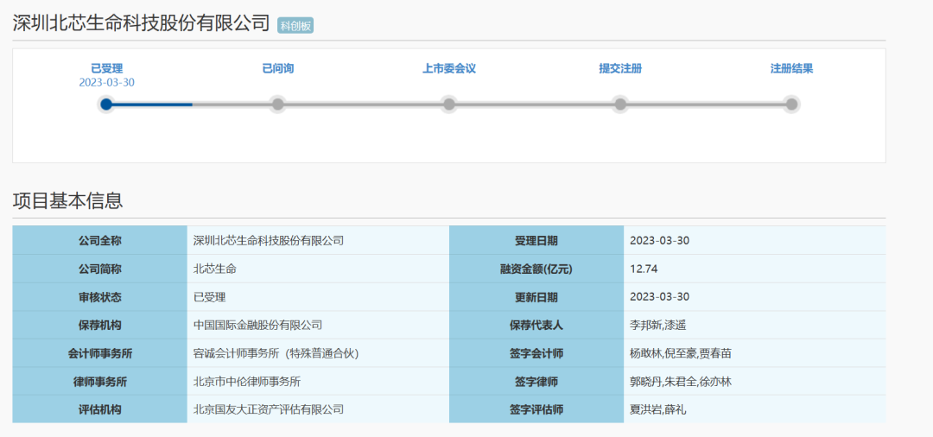Screen dimensions: 933x437
Task: Click the blue progress bar segment after 已受理
Action: tap(151, 104)
